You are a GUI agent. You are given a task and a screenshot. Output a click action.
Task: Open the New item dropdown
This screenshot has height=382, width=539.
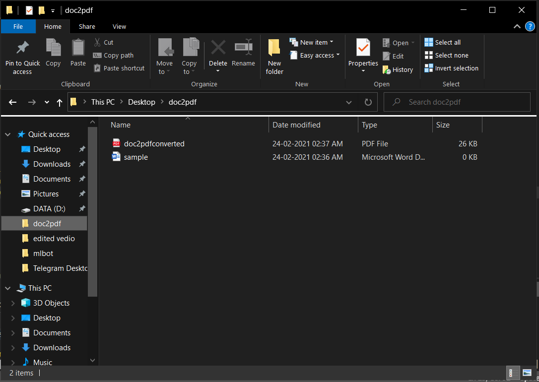click(314, 42)
